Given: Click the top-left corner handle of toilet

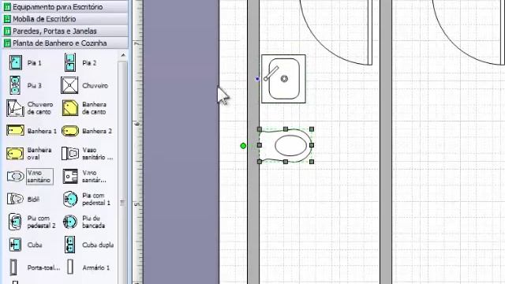Looking at the screenshot, I should [260, 129].
